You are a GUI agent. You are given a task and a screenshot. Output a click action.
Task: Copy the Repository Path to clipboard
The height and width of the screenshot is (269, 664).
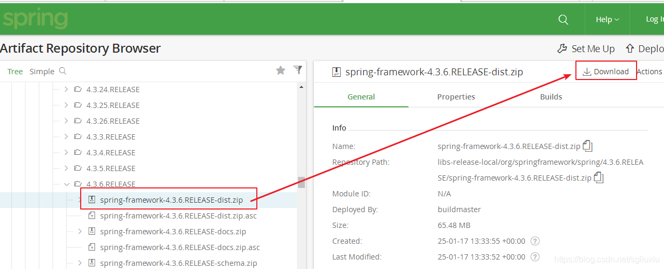click(599, 177)
